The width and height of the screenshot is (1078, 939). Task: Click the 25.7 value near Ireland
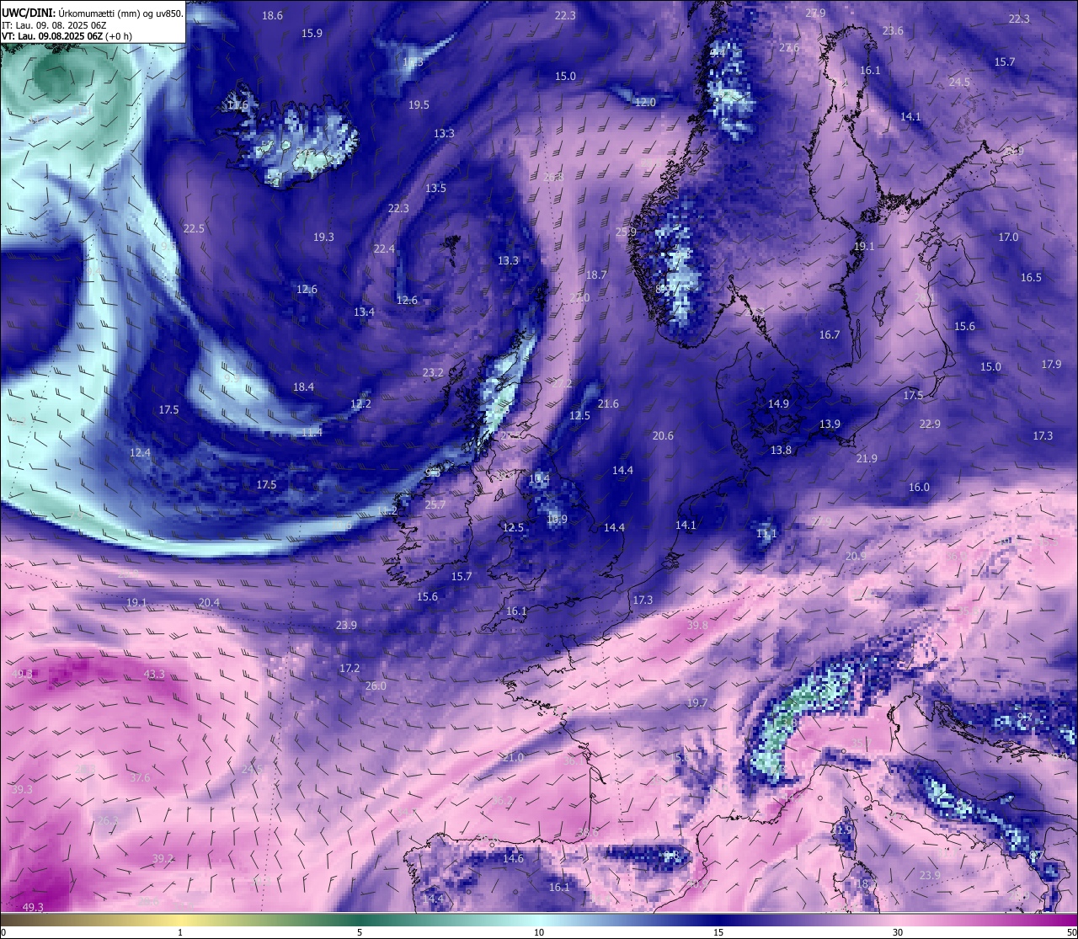[x=435, y=504]
